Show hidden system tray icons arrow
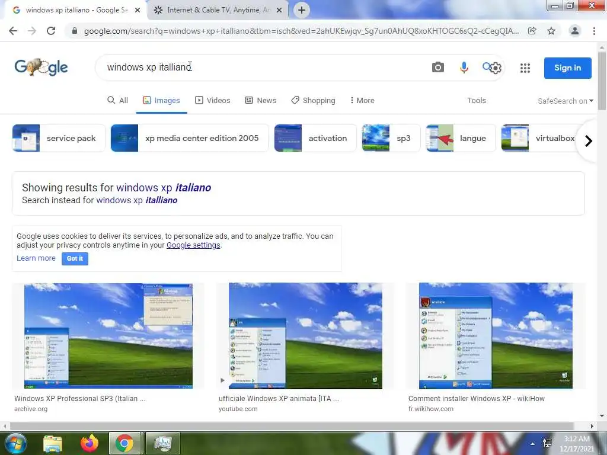 click(533, 444)
